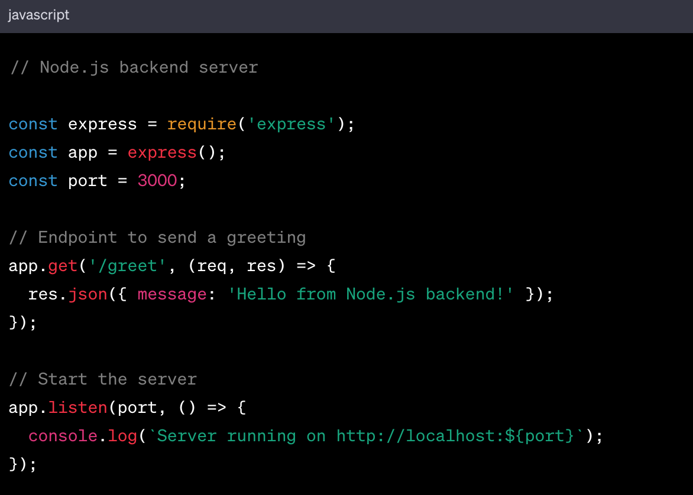Click the Endpoint to send a greeting comment

[x=157, y=237]
